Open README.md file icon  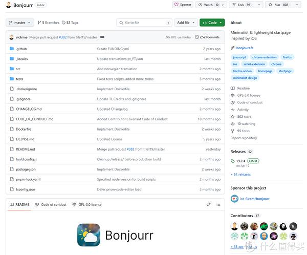pyautogui.click(x=12, y=149)
